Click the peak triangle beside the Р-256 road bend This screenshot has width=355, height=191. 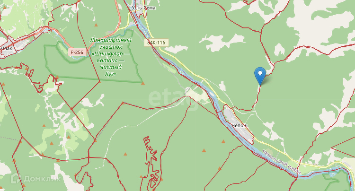[x=96, y=25]
